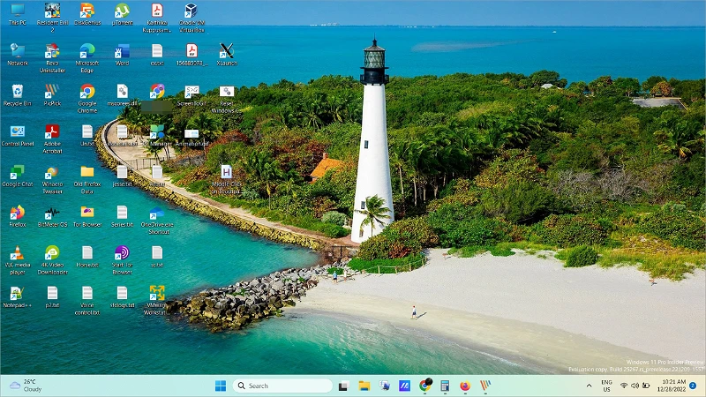Image resolution: width=706 pixels, height=397 pixels.
Task: Open ENG US language switcher
Action: (x=606, y=386)
